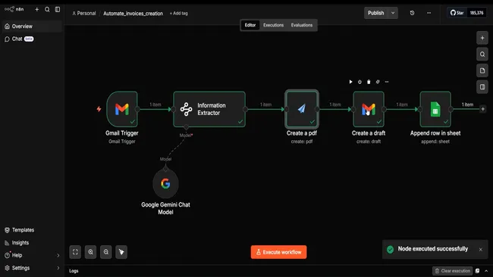Viewport: 493px width, 277px height.
Task: Open the sidebar search icon
Action: (47, 9)
